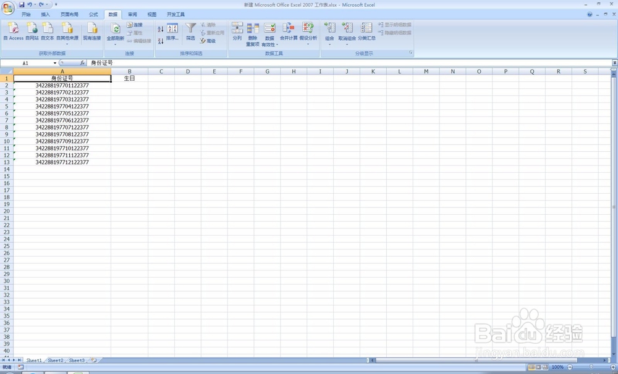Image resolution: width=618 pixels, height=374 pixels.
Task: Import data from Access (自 Access)
Action: [14, 31]
